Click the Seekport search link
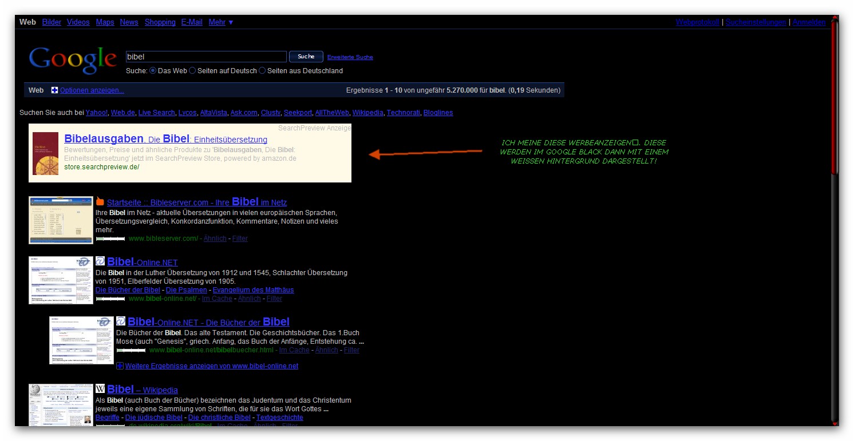This screenshot has height=441, width=854. coord(298,113)
